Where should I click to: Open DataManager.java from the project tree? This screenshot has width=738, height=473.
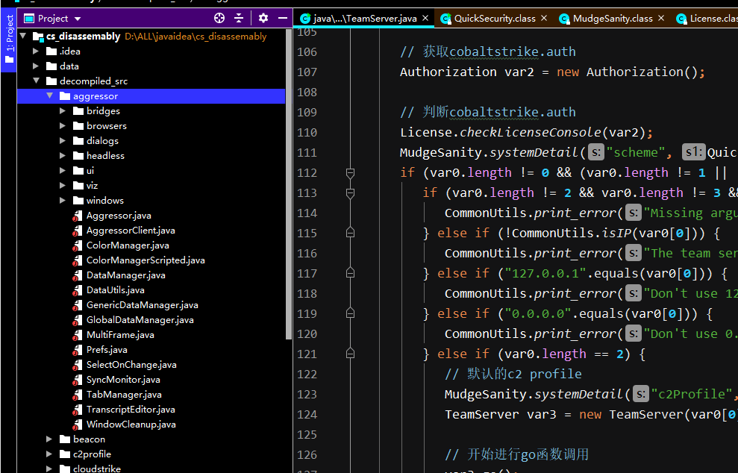point(125,275)
